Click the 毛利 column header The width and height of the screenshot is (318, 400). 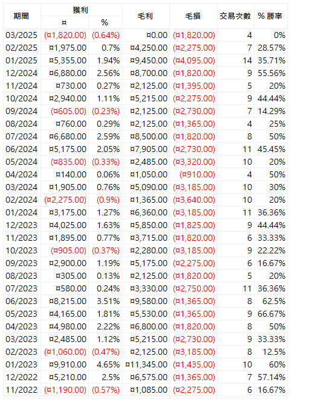point(146,16)
